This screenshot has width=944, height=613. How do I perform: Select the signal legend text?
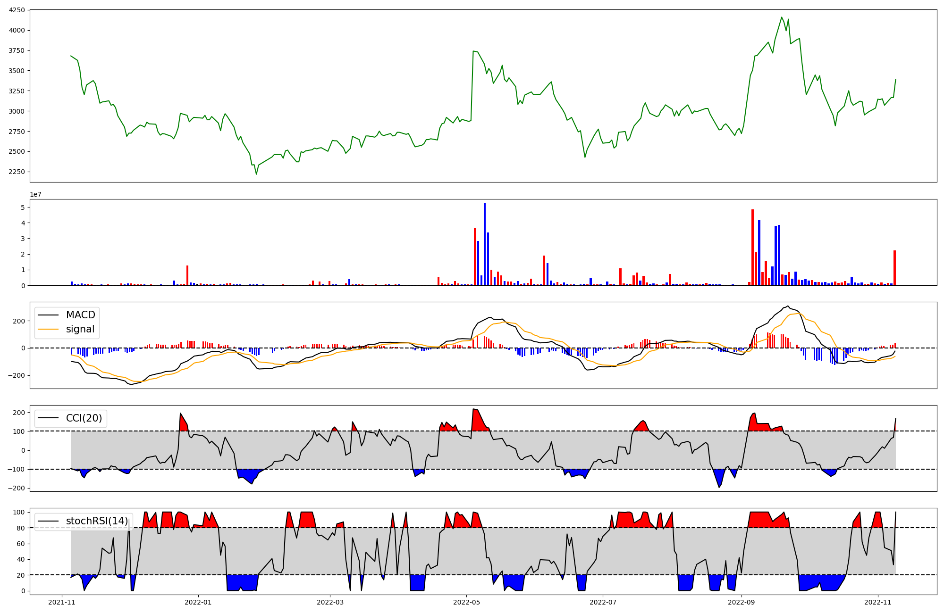pos(80,329)
